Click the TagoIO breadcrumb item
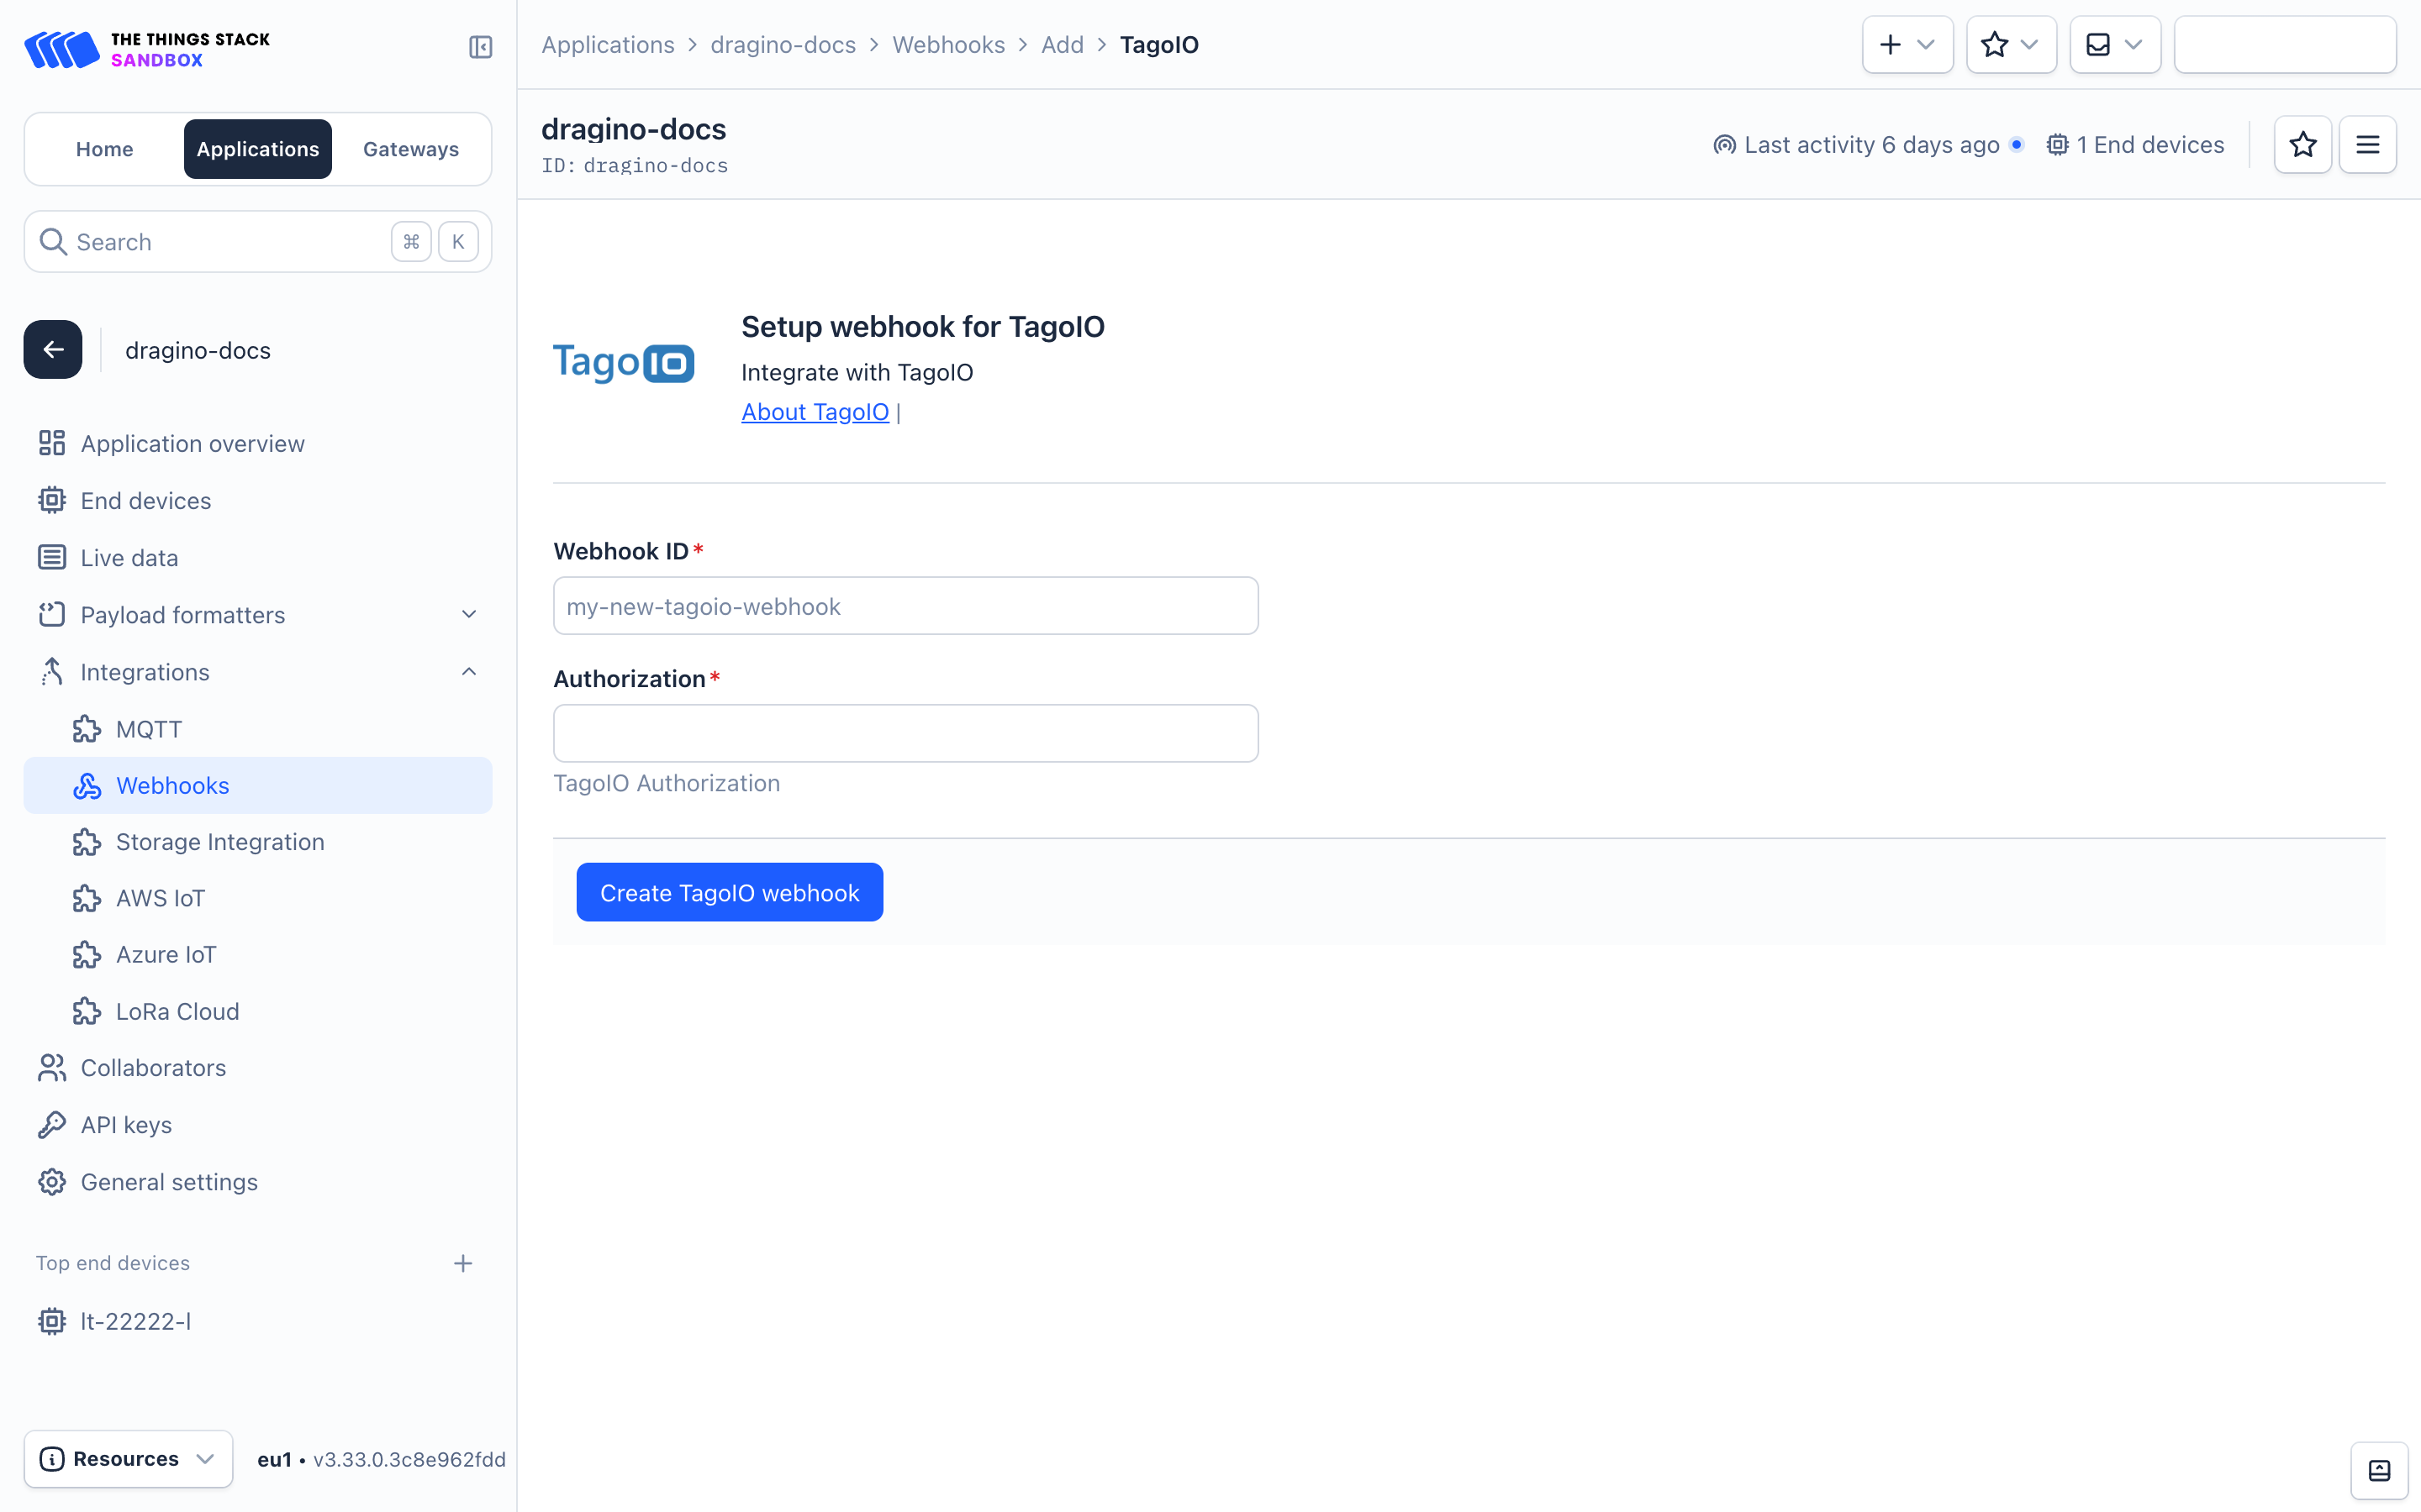 (x=1159, y=45)
